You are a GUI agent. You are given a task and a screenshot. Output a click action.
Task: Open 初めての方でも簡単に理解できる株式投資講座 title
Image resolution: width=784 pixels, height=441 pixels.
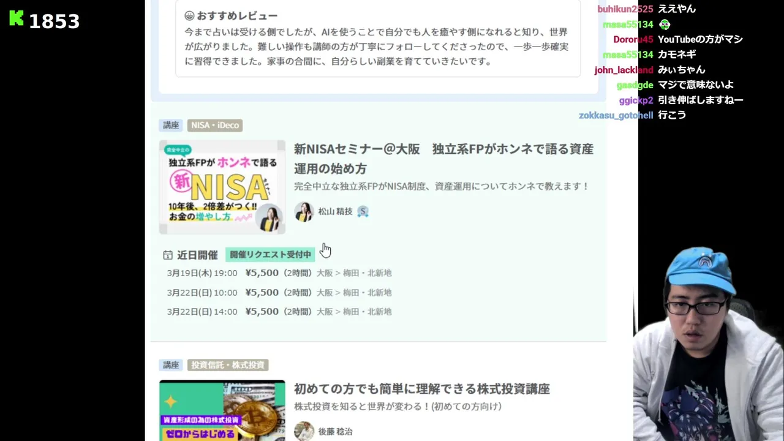[x=422, y=389]
